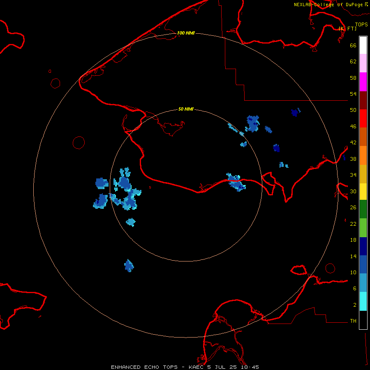Select the cyan legend swatch
The width and height of the screenshot is (370, 370).
tap(363, 301)
